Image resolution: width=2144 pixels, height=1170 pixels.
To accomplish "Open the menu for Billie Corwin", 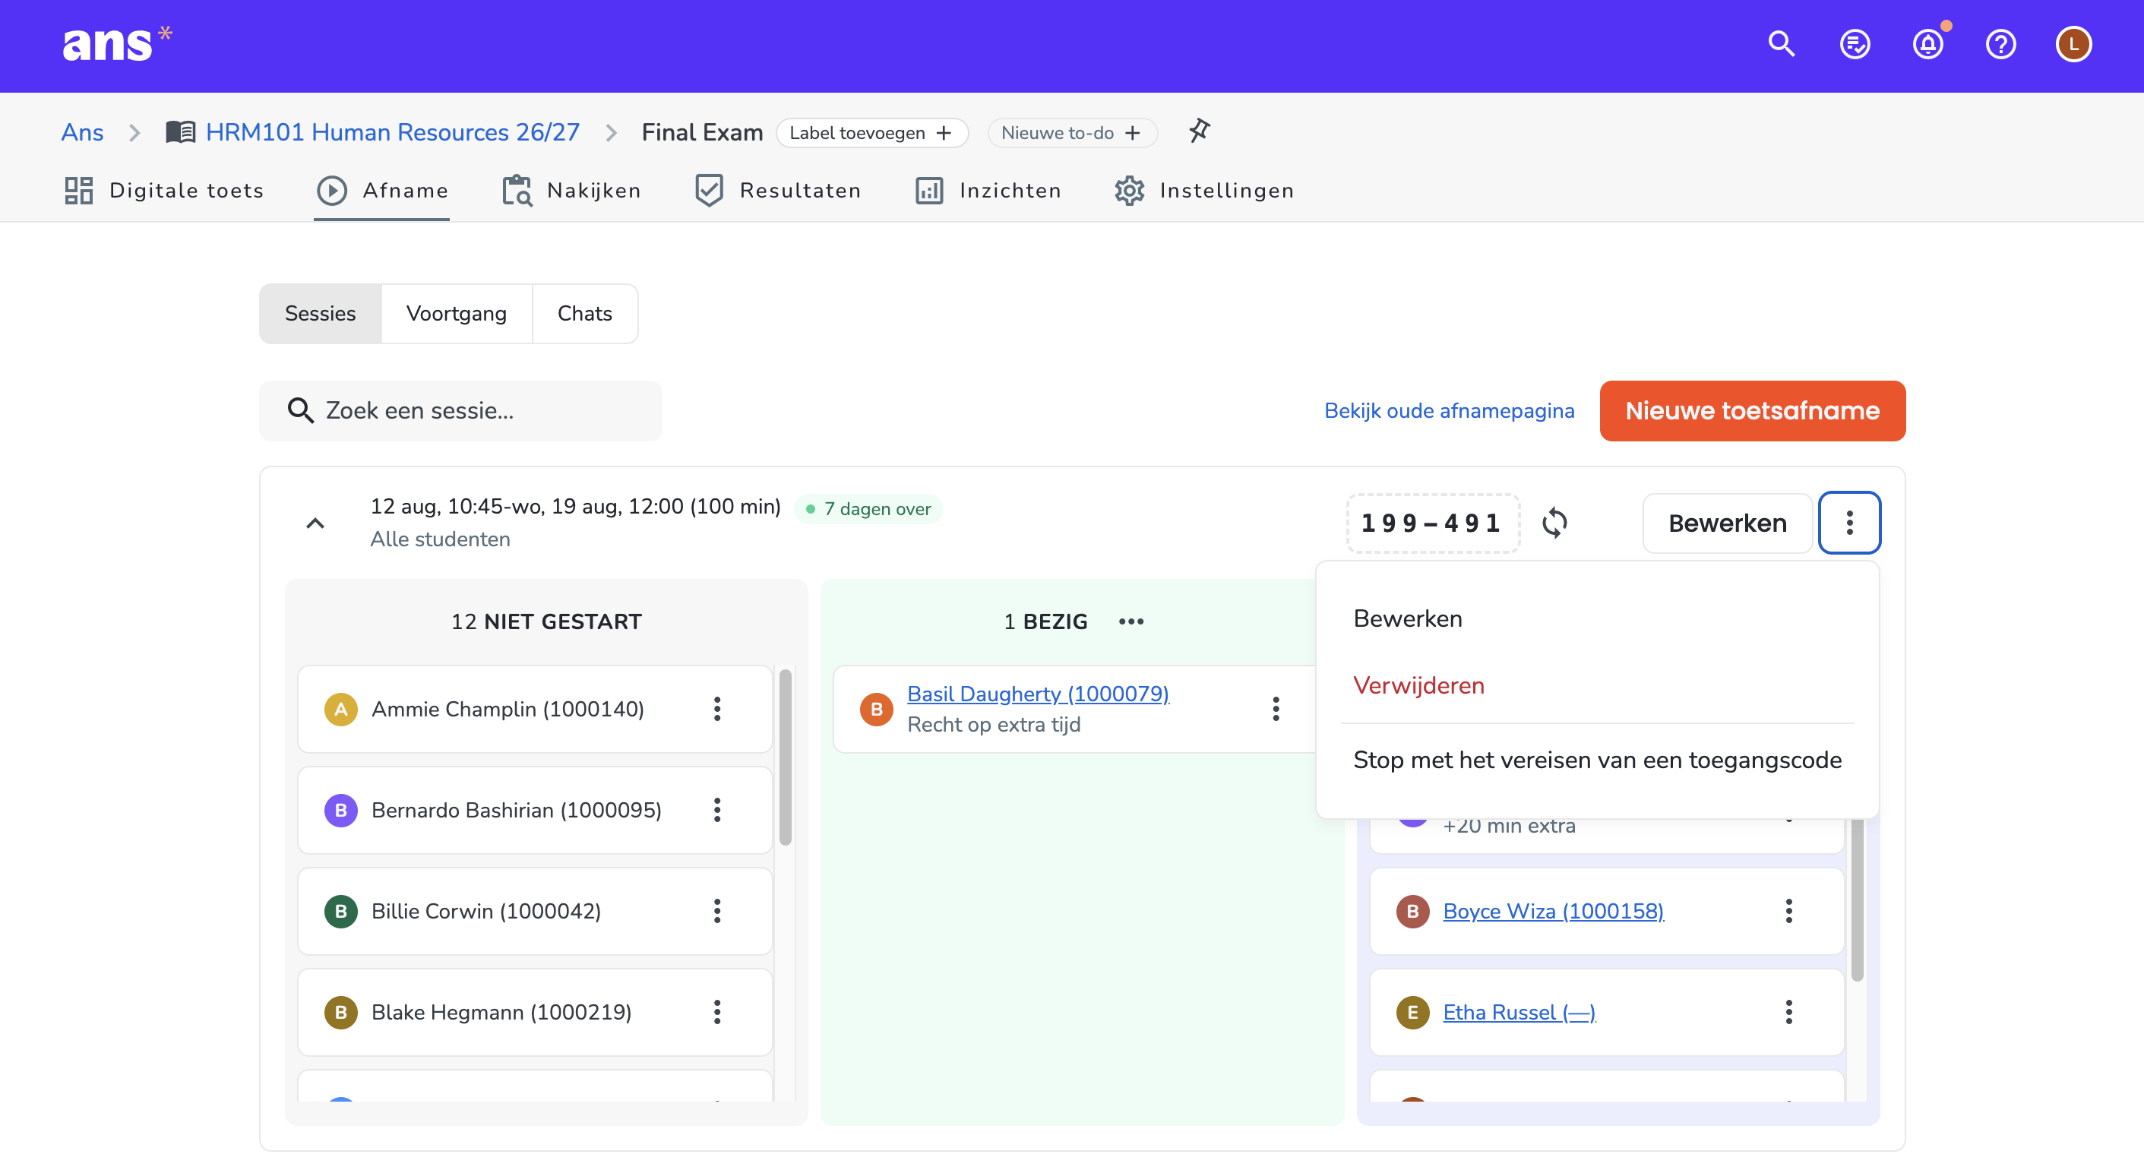I will pos(716,911).
